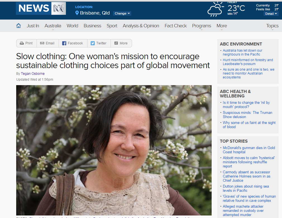Viewport: 282px width, 218px height.
Task: Open the Just In section
Action: click(33, 26)
